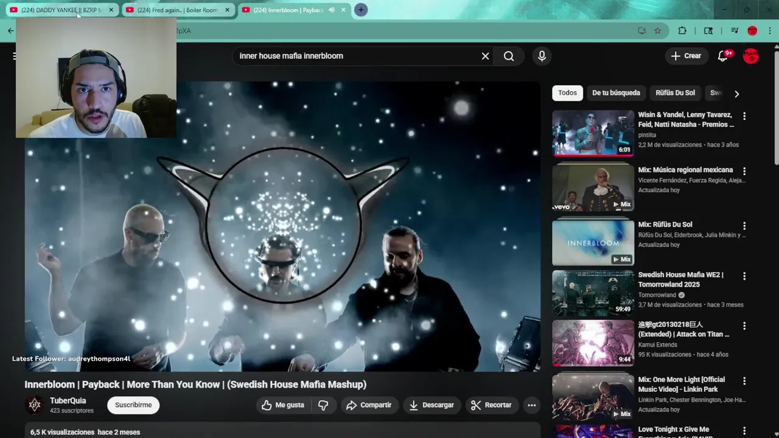Click the Descargar download button
The width and height of the screenshot is (779, 438).
[x=431, y=405]
